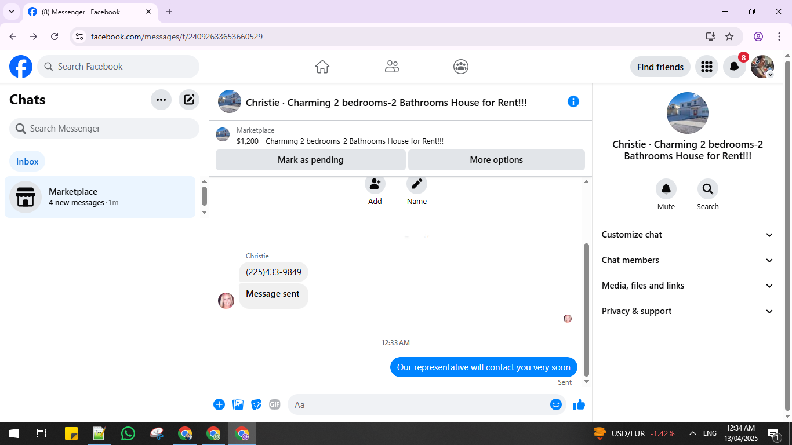792x445 pixels.
Task: Choose a GIF in composer
Action: [275, 404]
